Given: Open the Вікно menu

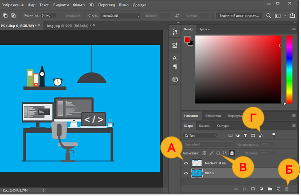Looking at the screenshot, I should 124,5.
